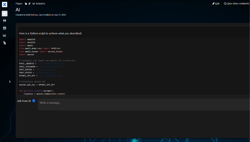Click the 'OPENAI_API_KEY =' assignment line
The image size is (250, 142).
point(41,76)
